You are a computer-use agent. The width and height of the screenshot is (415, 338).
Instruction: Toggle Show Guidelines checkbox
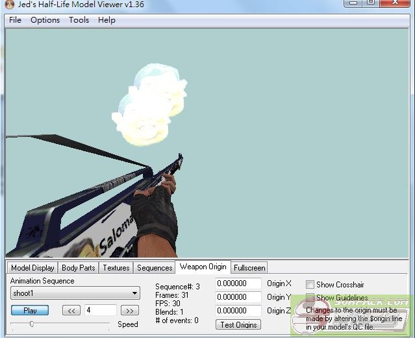coord(310,298)
